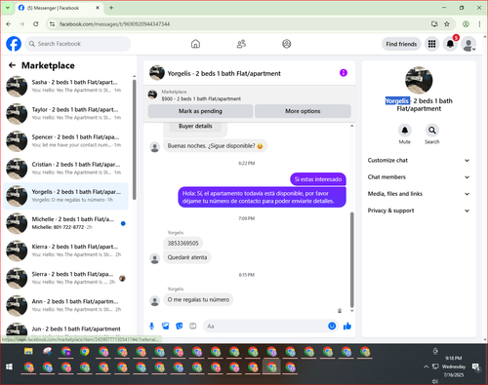Click the Search Facebook field
Viewport: 488px width, 385px height.
click(78, 44)
